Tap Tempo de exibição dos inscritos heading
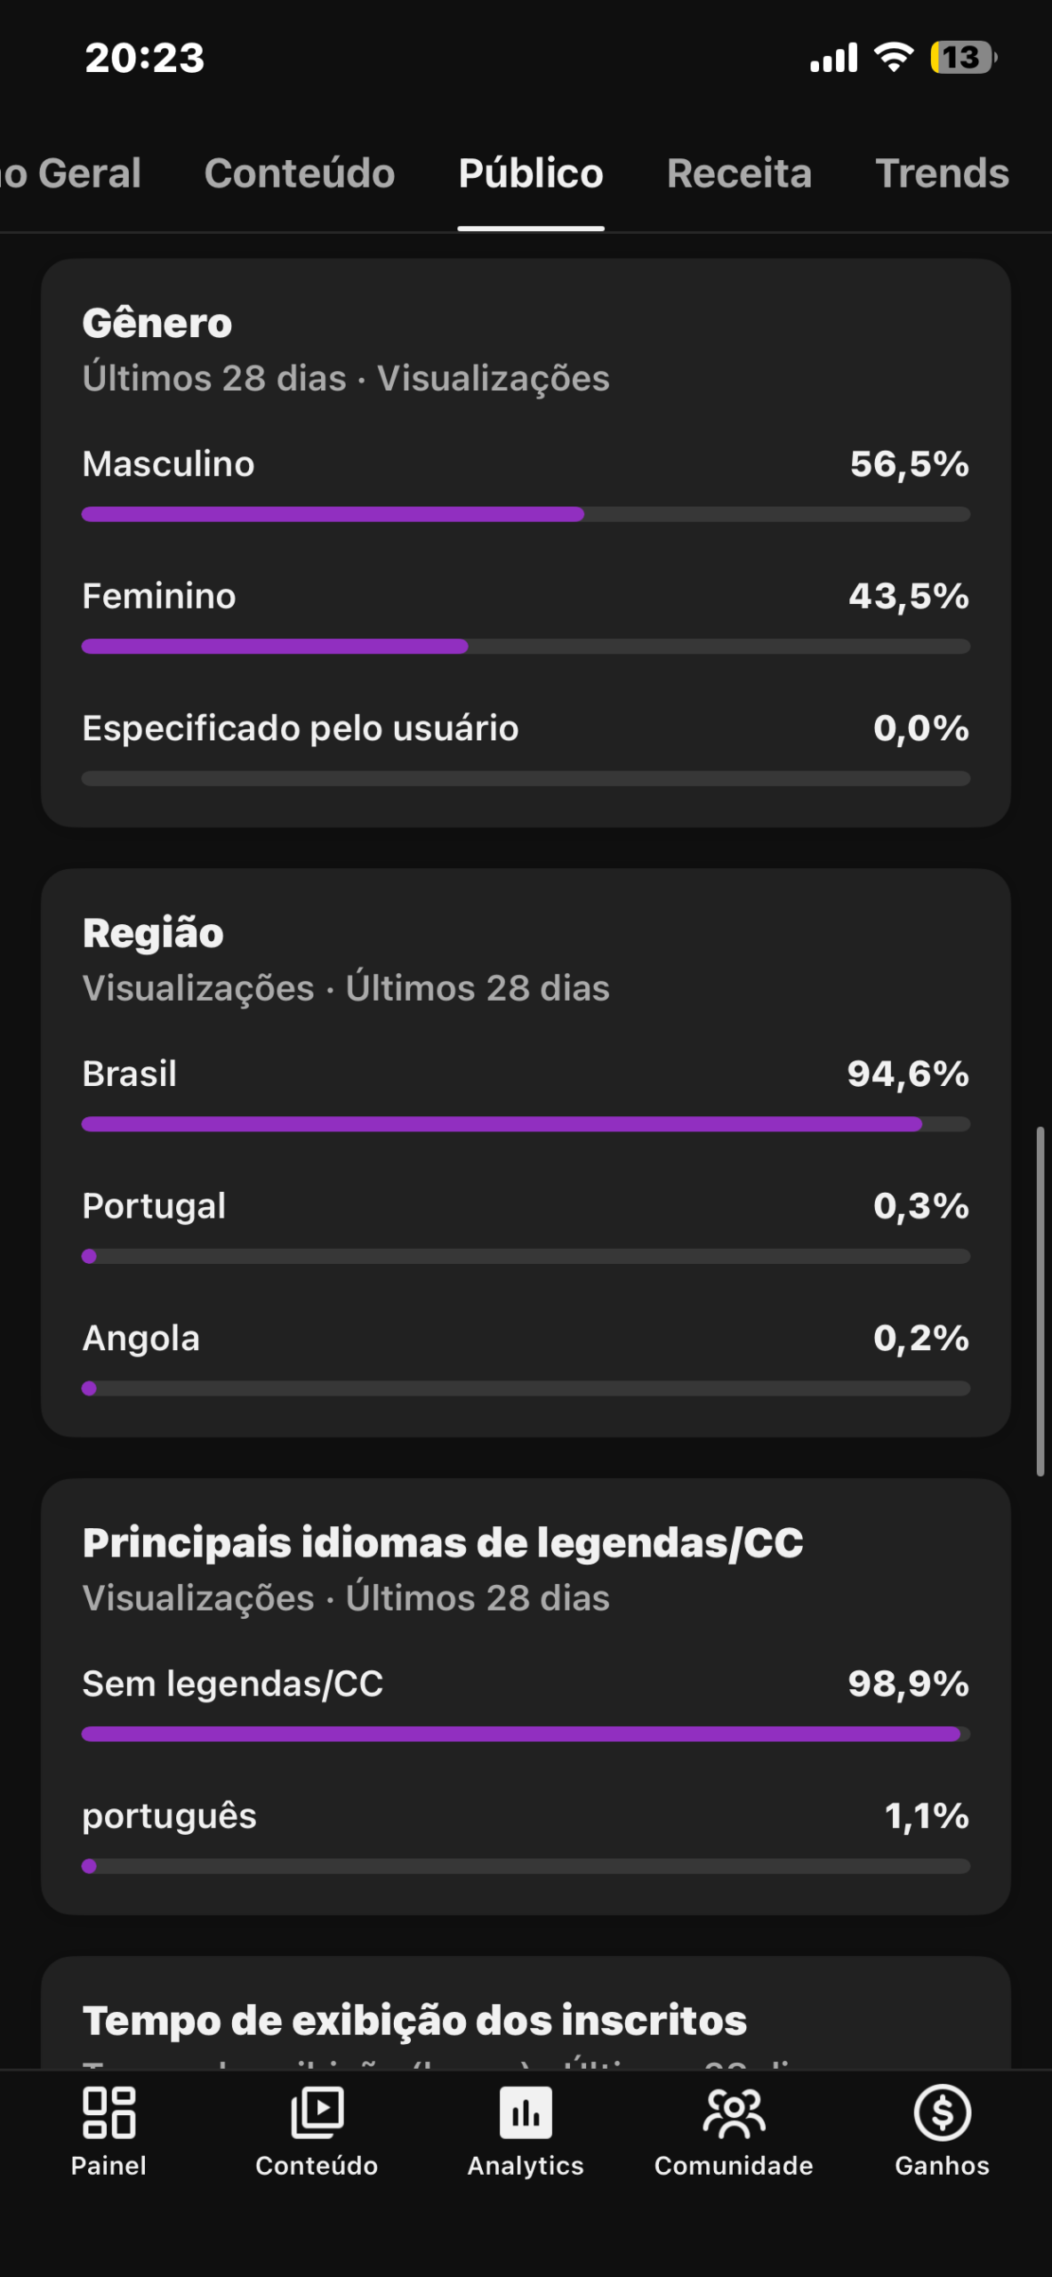Screen dimensions: 1052x2277 coord(414,2020)
